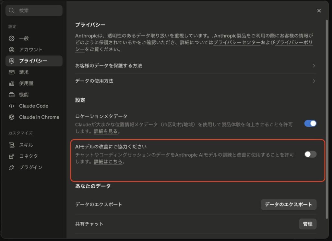Go to the 請求 settings section
The width and height of the screenshot is (332, 241).
click(34, 72)
